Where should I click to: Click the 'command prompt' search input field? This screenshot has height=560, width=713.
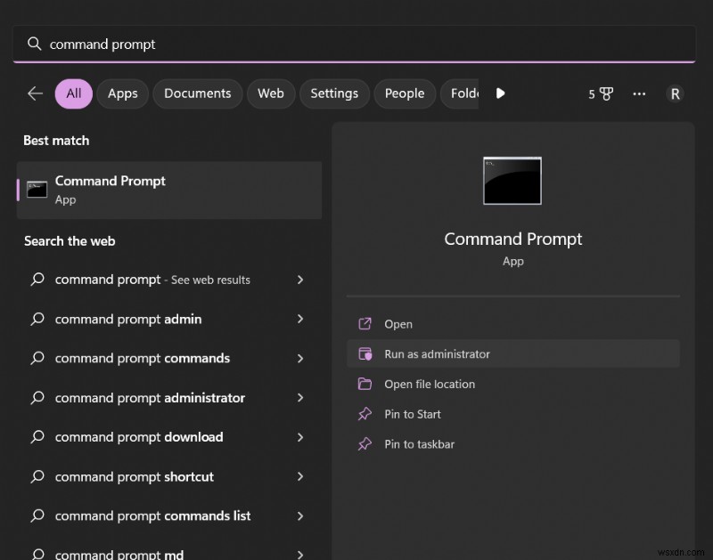354,44
